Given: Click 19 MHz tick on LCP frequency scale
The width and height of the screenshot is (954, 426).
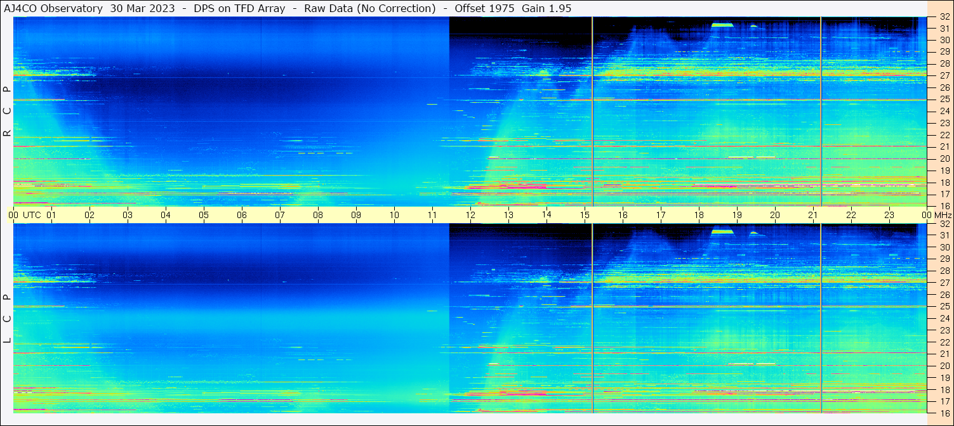Looking at the screenshot, I should (944, 378).
